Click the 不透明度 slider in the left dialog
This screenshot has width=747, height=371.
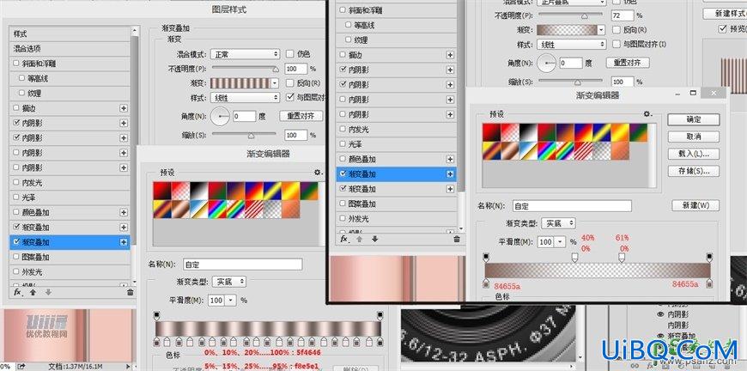pos(244,69)
